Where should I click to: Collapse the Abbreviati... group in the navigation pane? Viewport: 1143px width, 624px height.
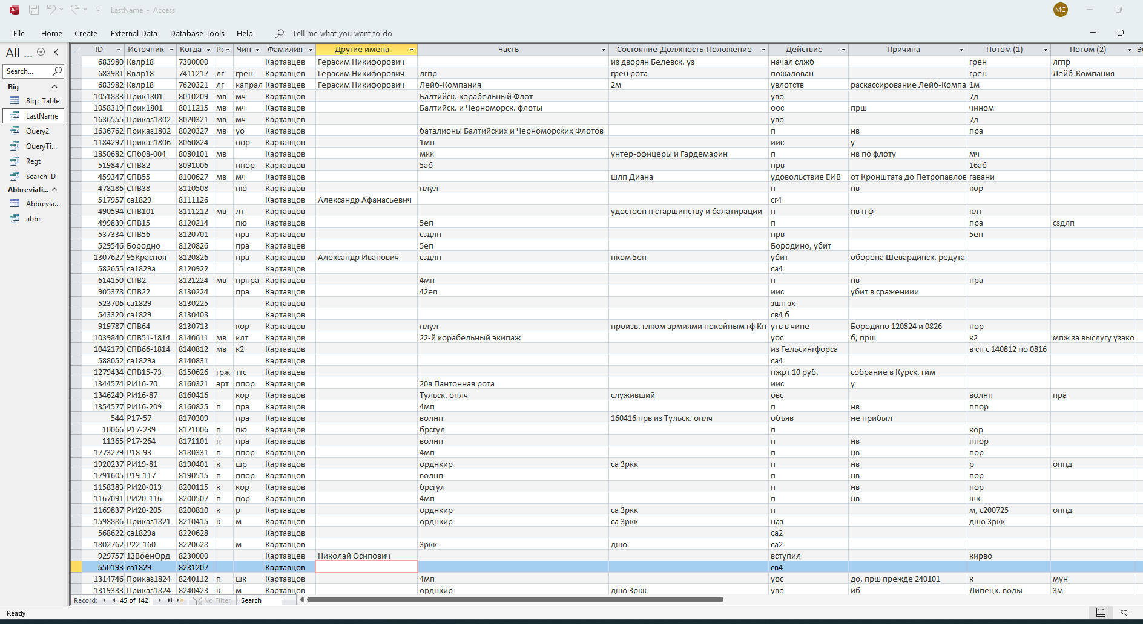tap(54, 190)
